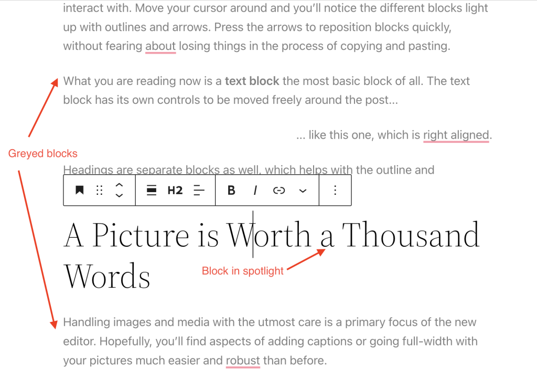This screenshot has height=379, width=537.
Task: Click the underlined "about" link
Action: point(160,46)
